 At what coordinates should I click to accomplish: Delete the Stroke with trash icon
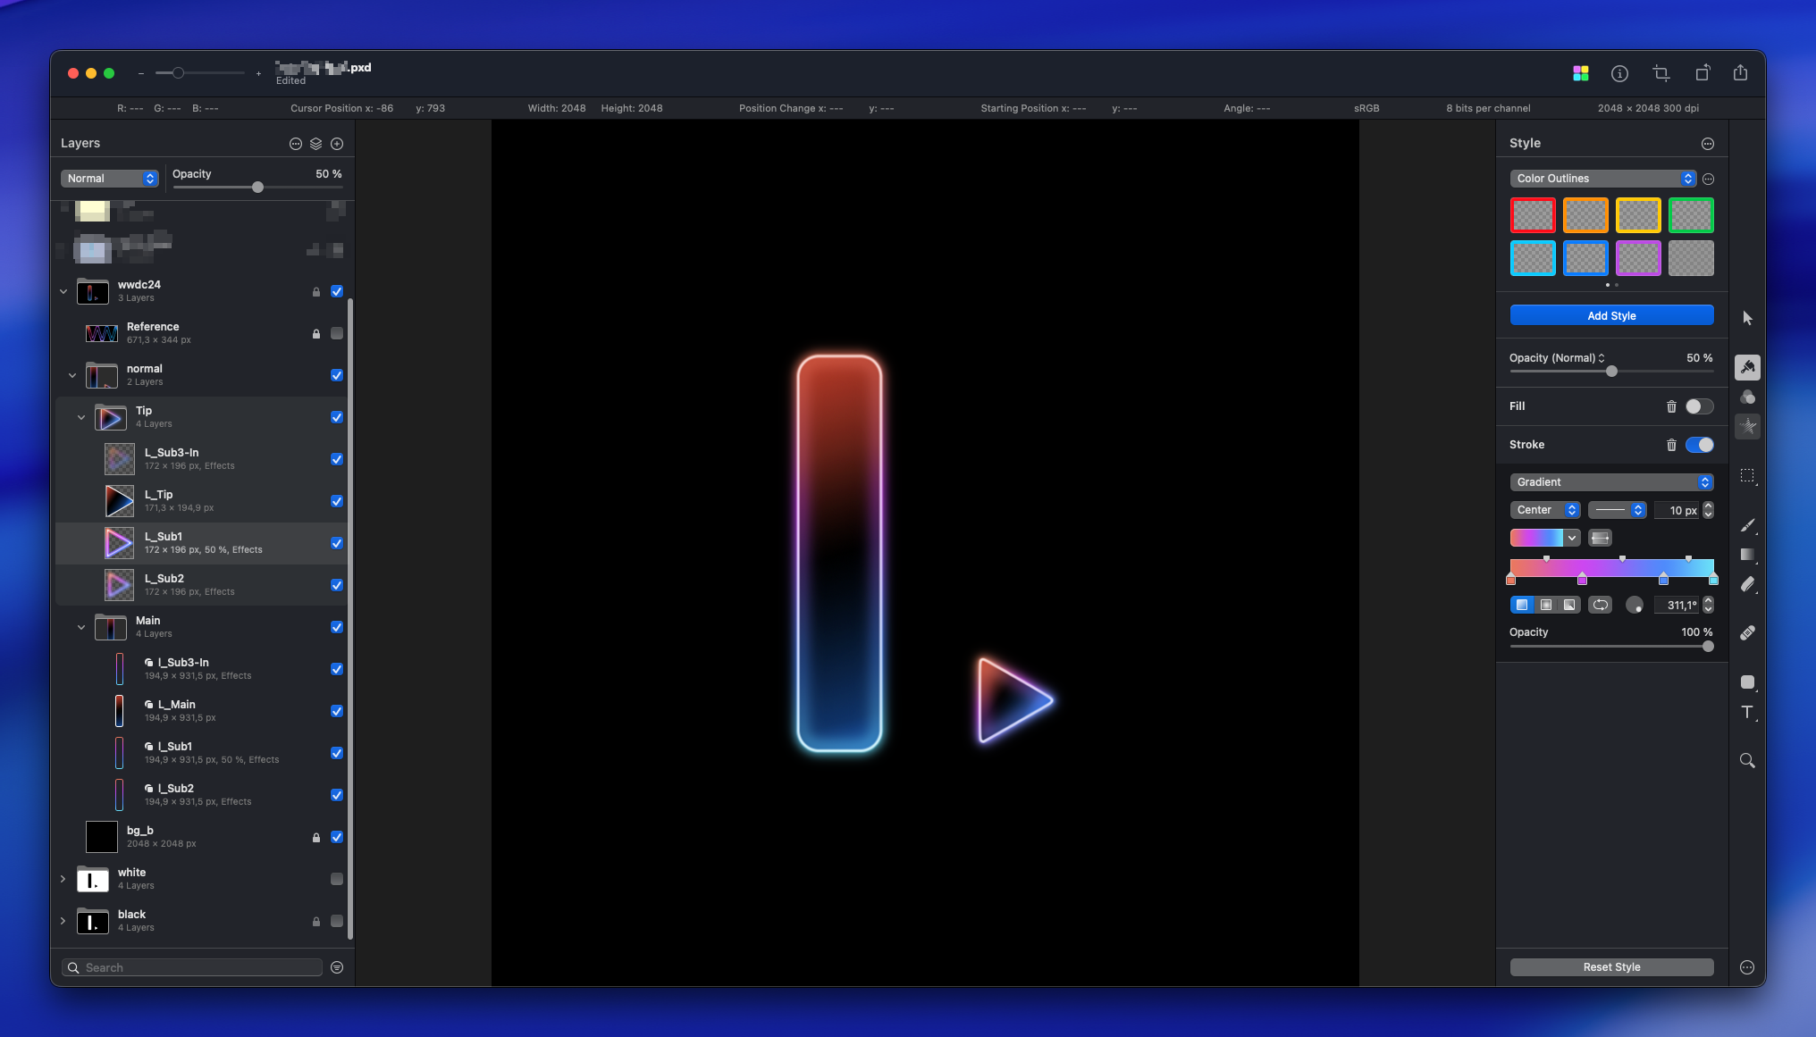(1671, 445)
